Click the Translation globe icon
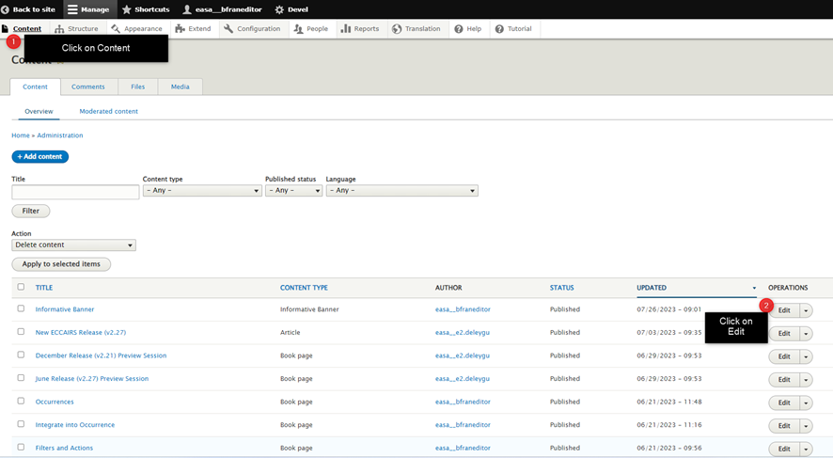The image size is (833, 458). pyautogui.click(x=397, y=29)
